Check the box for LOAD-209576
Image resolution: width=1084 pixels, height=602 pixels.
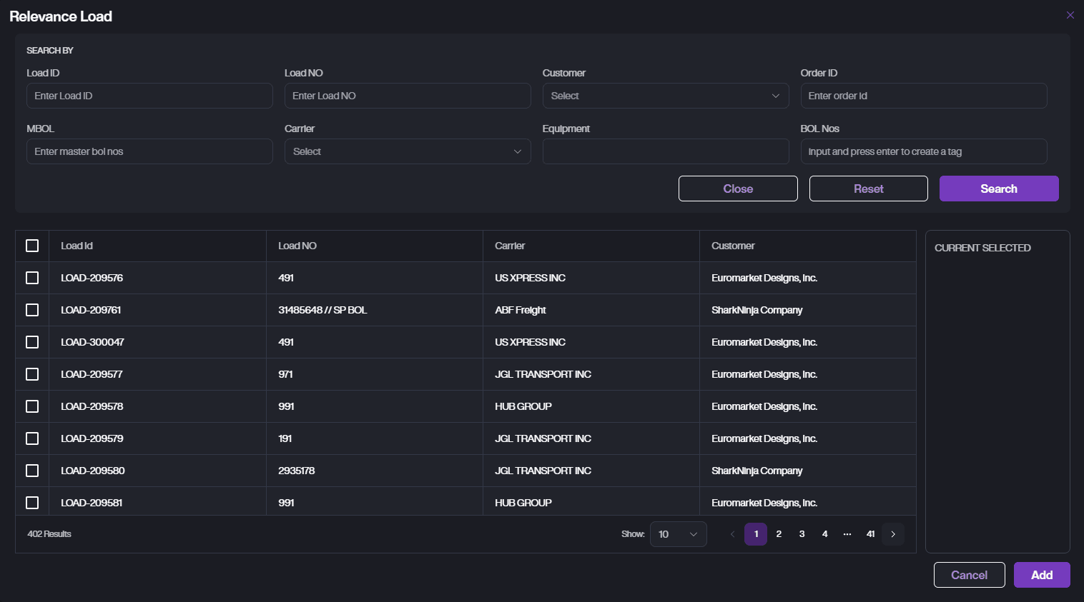pyautogui.click(x=32, y=278)
